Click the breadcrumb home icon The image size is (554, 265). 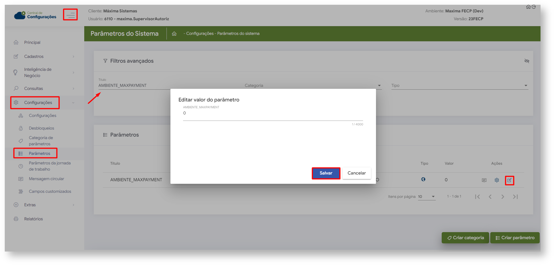pyautogui.click(x=174, y=34)
